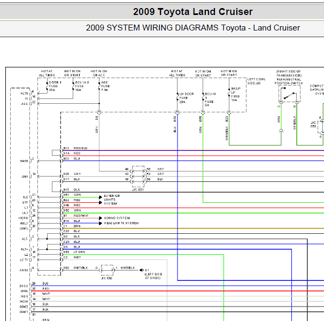Click the 'ILE' terminal label

(x=26, y=197)
